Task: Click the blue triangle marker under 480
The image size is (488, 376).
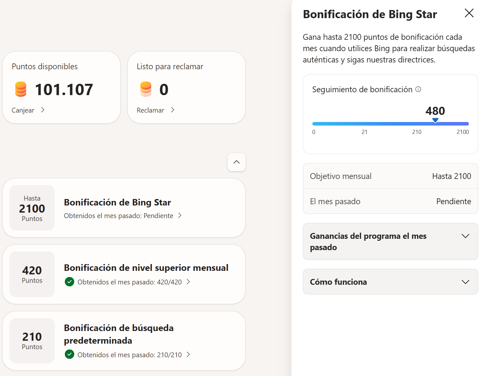Action: [435, 120]
